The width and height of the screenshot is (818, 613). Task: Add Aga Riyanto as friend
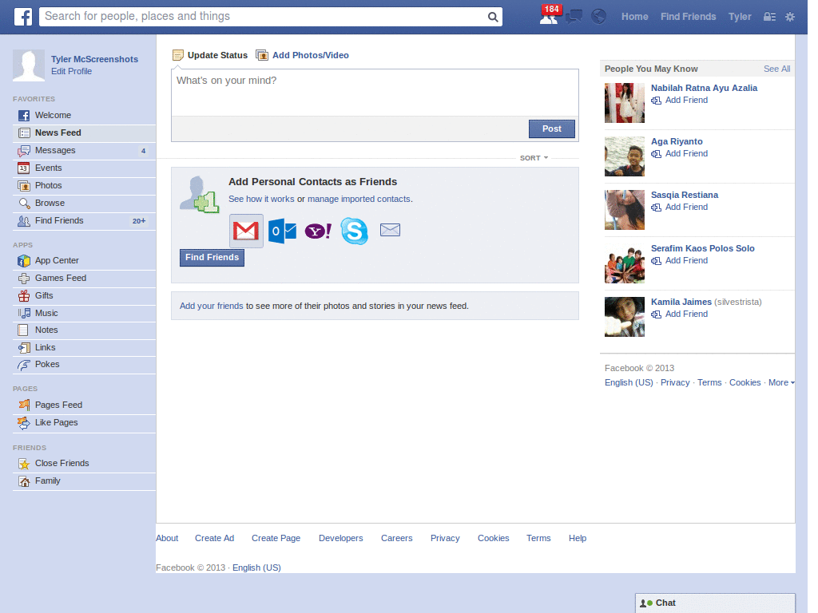pos(680,154)
